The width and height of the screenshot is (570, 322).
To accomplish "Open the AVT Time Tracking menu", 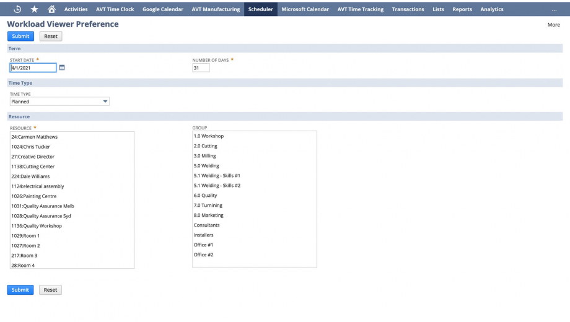I will click(360, 9).
